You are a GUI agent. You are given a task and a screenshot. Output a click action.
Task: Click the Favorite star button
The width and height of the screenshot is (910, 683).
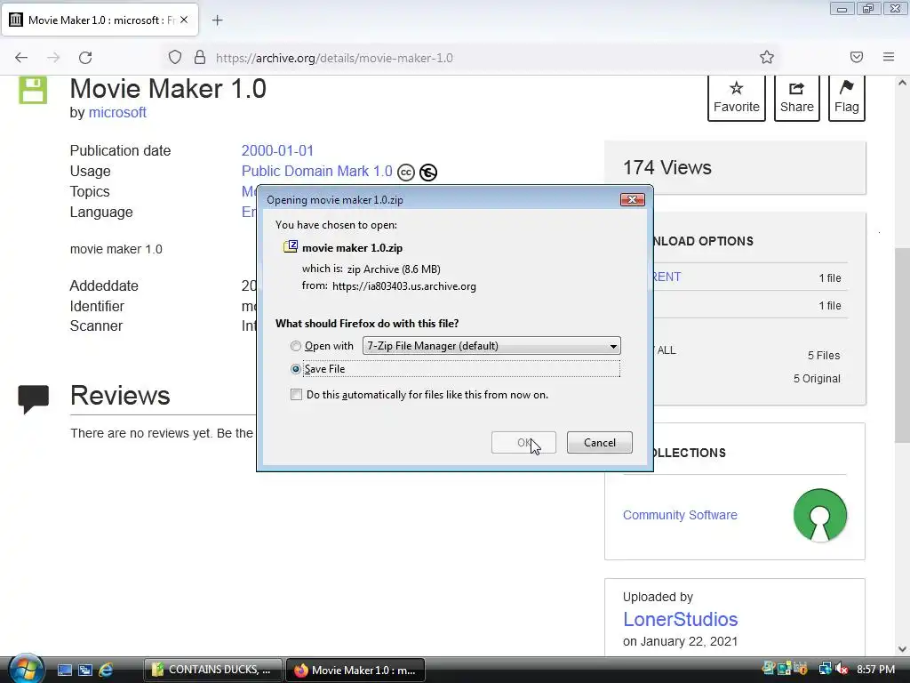tap(737, 97)
